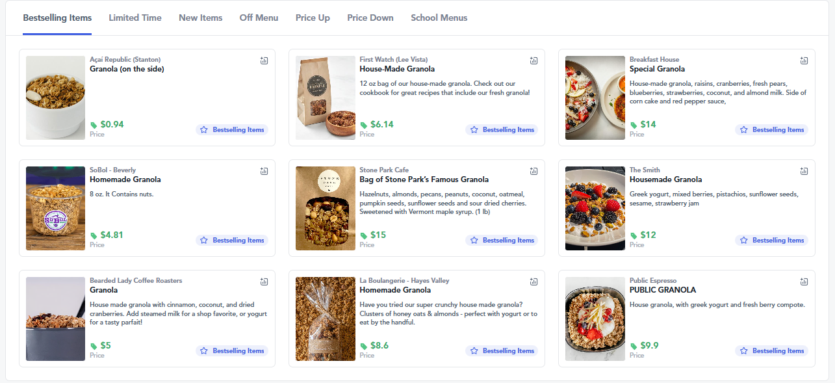Click the chart icon on SoBol Homemade Granola
Screen dimensions: 835x383
pos(264,171)
